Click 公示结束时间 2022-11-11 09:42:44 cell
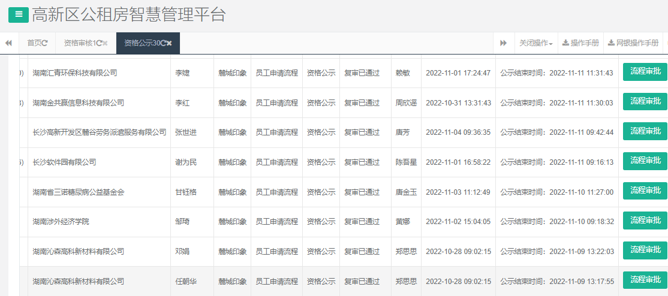668x296 pixels. click(557, 132)
